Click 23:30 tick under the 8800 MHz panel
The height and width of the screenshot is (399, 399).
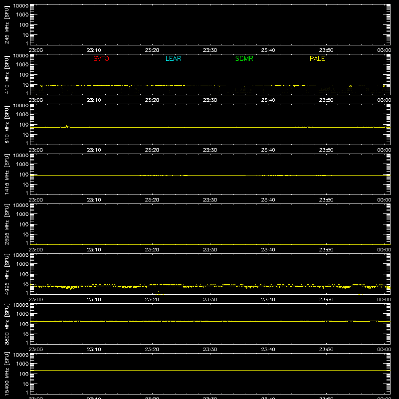click(x=210, y=350)
